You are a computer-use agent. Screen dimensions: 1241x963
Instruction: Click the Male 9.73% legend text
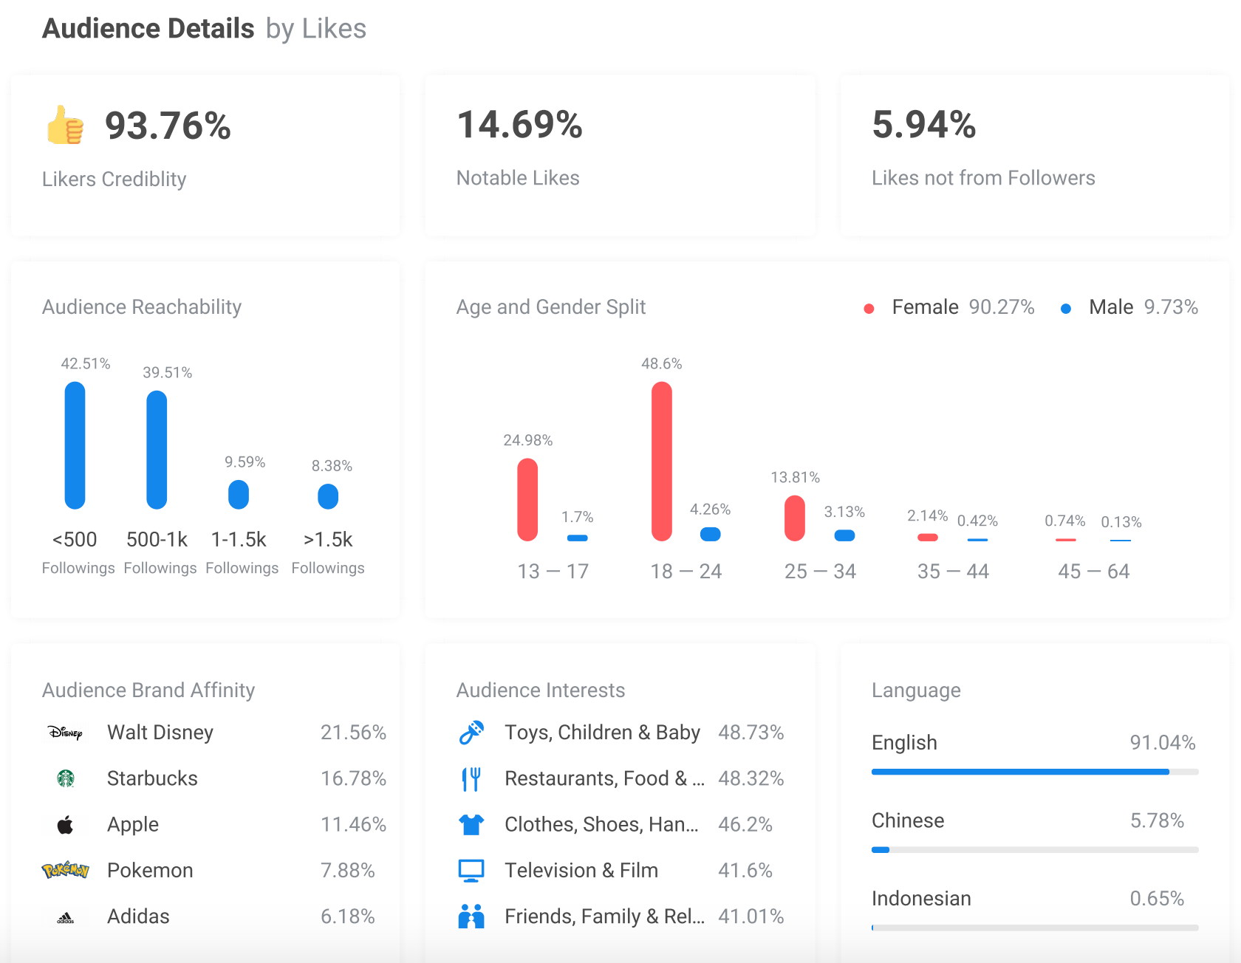coord(1143,307)
